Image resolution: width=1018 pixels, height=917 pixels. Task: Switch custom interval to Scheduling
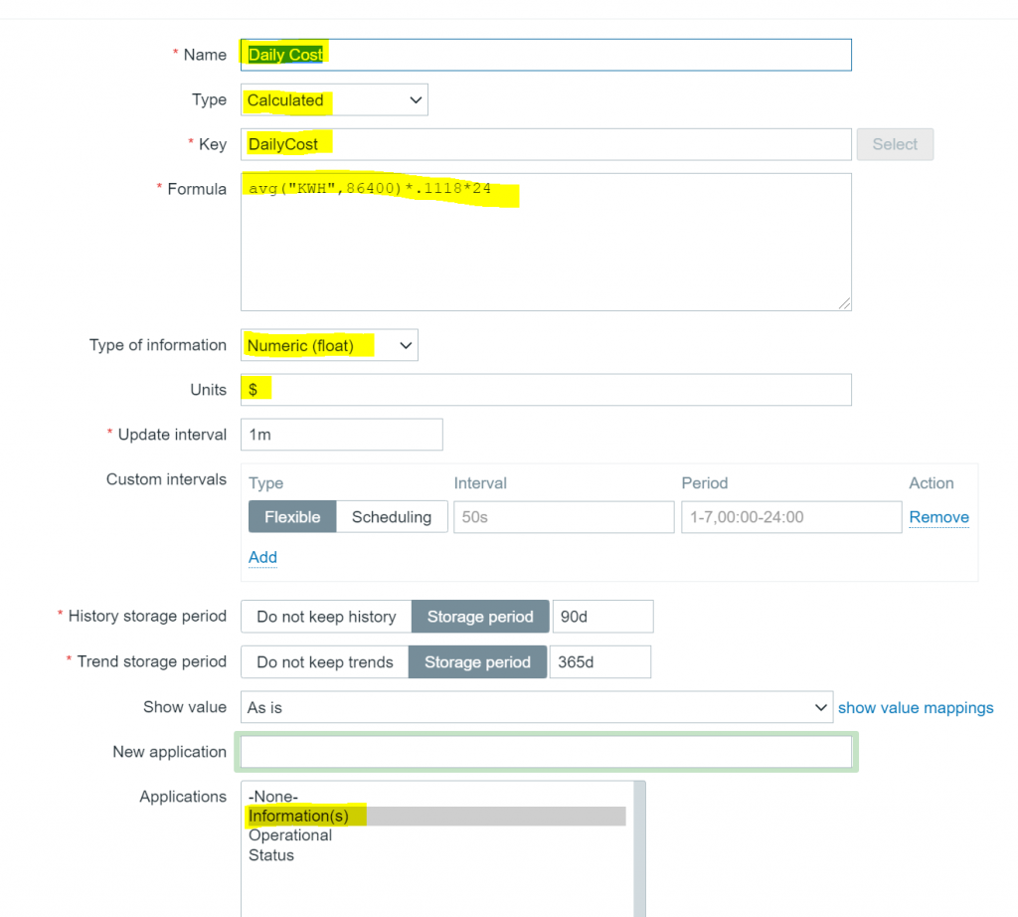[x=392, y=517]
